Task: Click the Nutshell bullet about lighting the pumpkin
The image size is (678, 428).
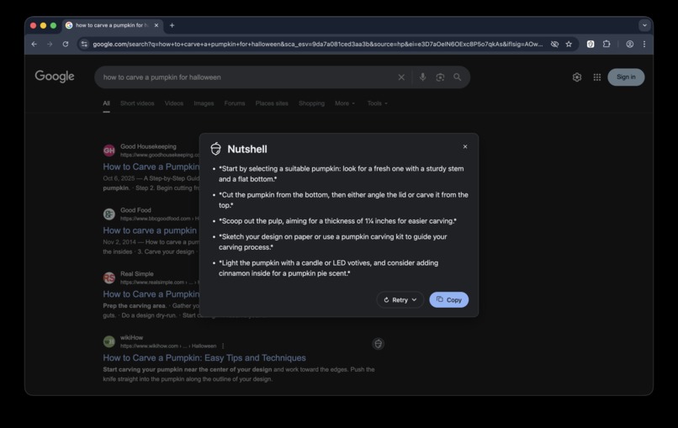Action: point(328,268)
